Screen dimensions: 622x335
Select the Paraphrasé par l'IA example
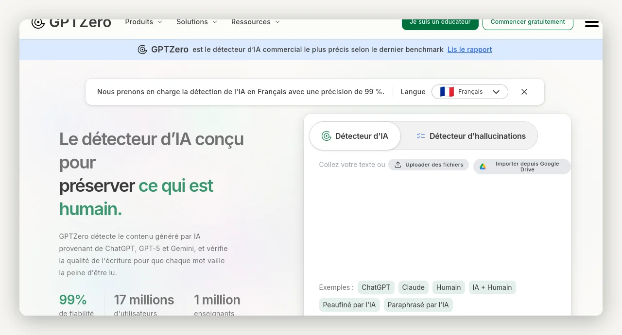[x=418, y=305]
